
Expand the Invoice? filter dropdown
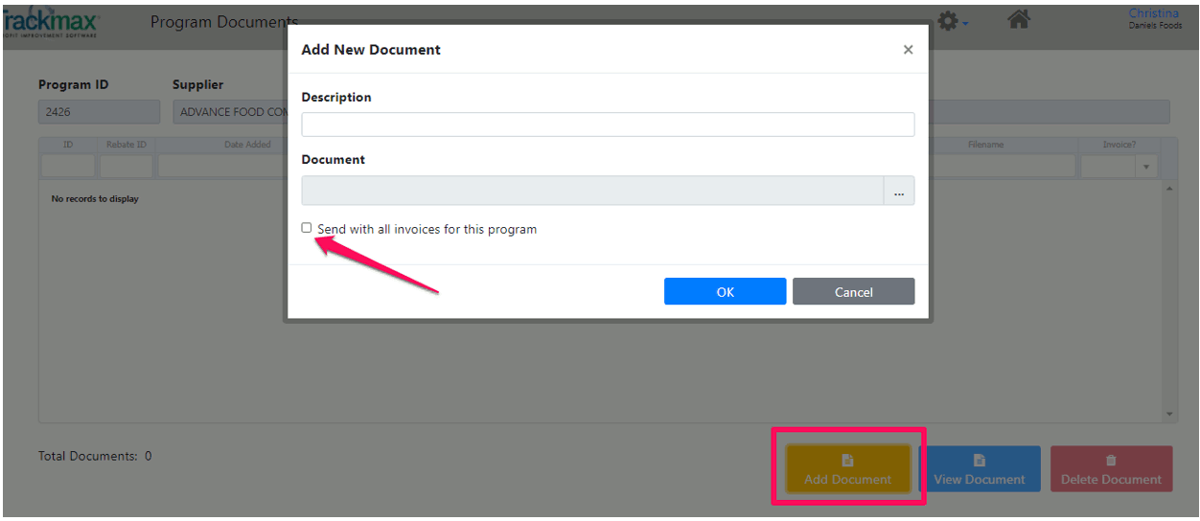tap(1147, 168)
